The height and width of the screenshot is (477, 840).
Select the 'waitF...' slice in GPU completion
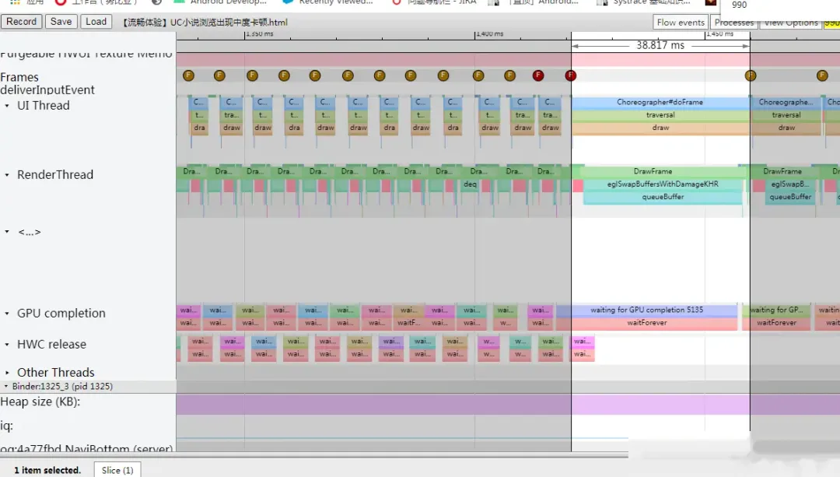[x=408, y=323]
